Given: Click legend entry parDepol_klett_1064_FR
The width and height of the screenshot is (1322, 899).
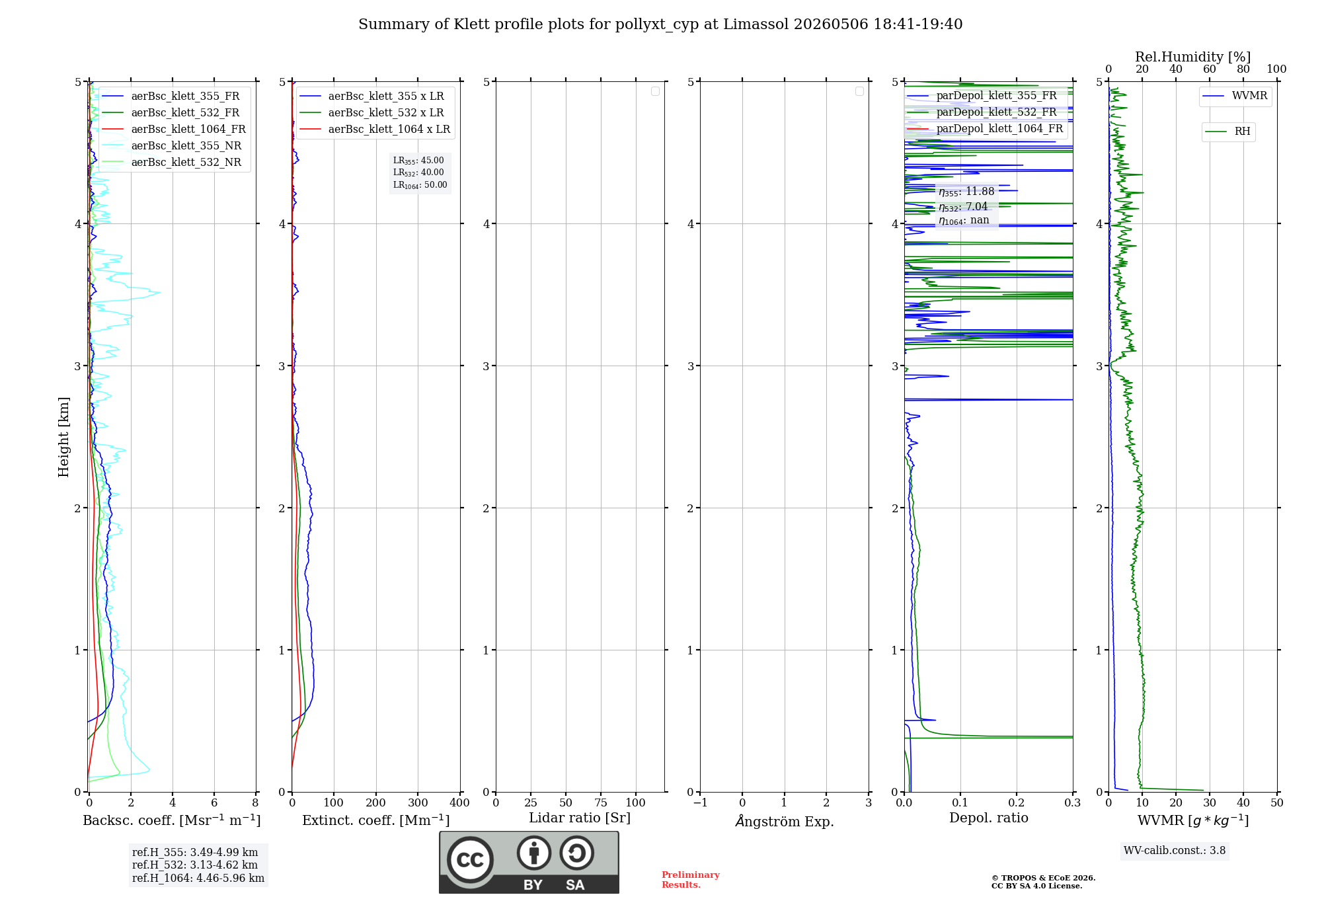Looking at the screenshot, I should [985, 129].
